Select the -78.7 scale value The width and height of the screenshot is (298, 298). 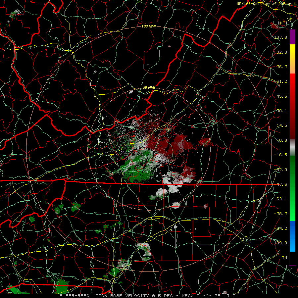(280, 214)
